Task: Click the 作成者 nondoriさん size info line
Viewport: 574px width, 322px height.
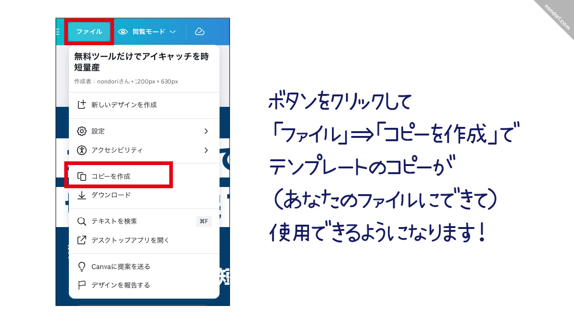Action: coord(126,82)
